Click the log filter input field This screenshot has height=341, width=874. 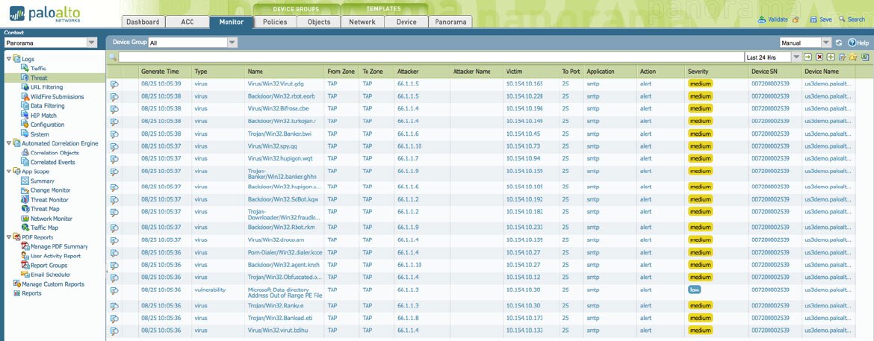tap(430, 57)
